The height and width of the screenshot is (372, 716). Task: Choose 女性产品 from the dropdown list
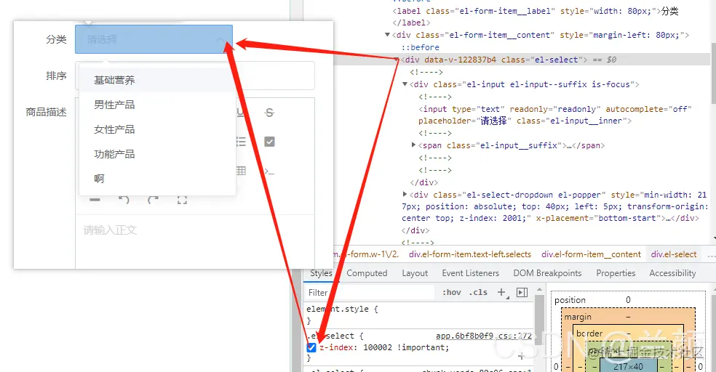[x=158, y=129]
